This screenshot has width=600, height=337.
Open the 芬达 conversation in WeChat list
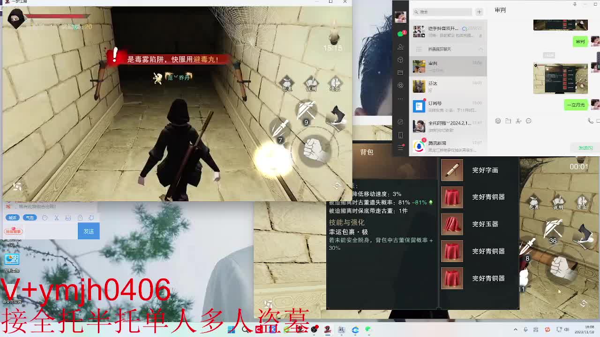point(448,86)
